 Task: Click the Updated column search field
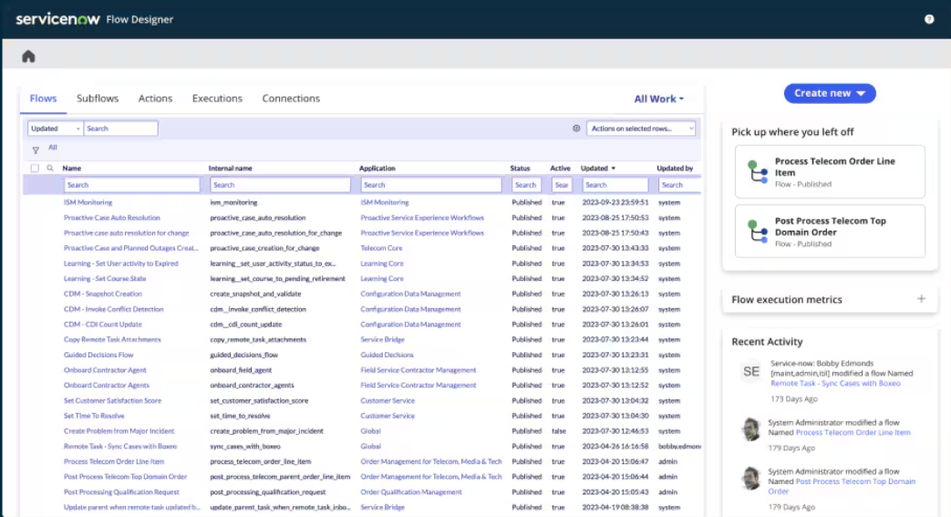615,185
